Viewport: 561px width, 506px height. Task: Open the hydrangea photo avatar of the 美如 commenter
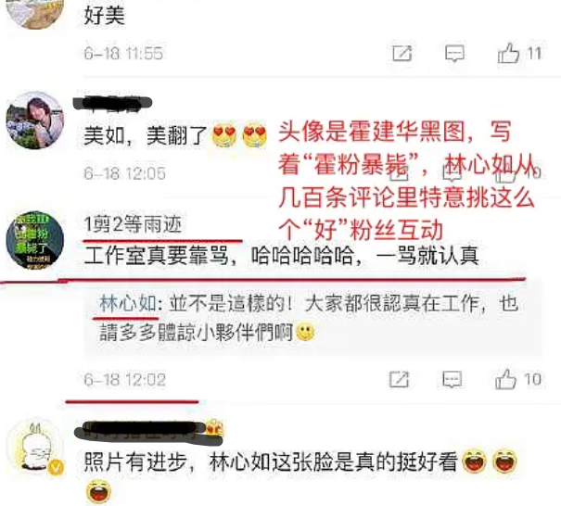click(34, 120)
